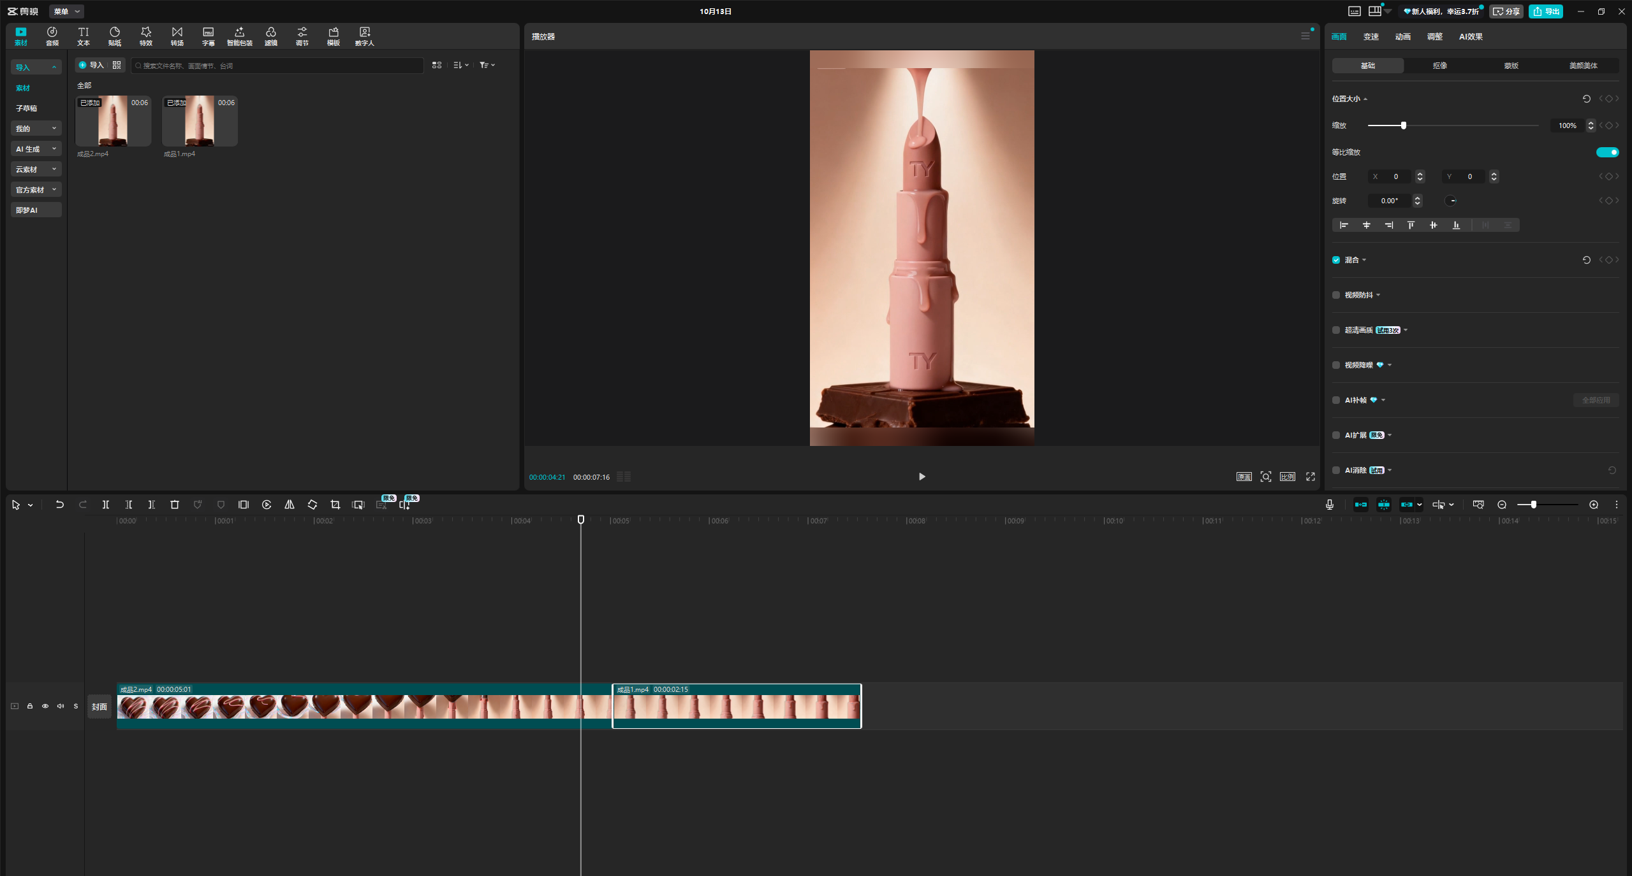Toggle the 等比缩放 switch
Viewport: 1632px width, 876px height.
1606,152
